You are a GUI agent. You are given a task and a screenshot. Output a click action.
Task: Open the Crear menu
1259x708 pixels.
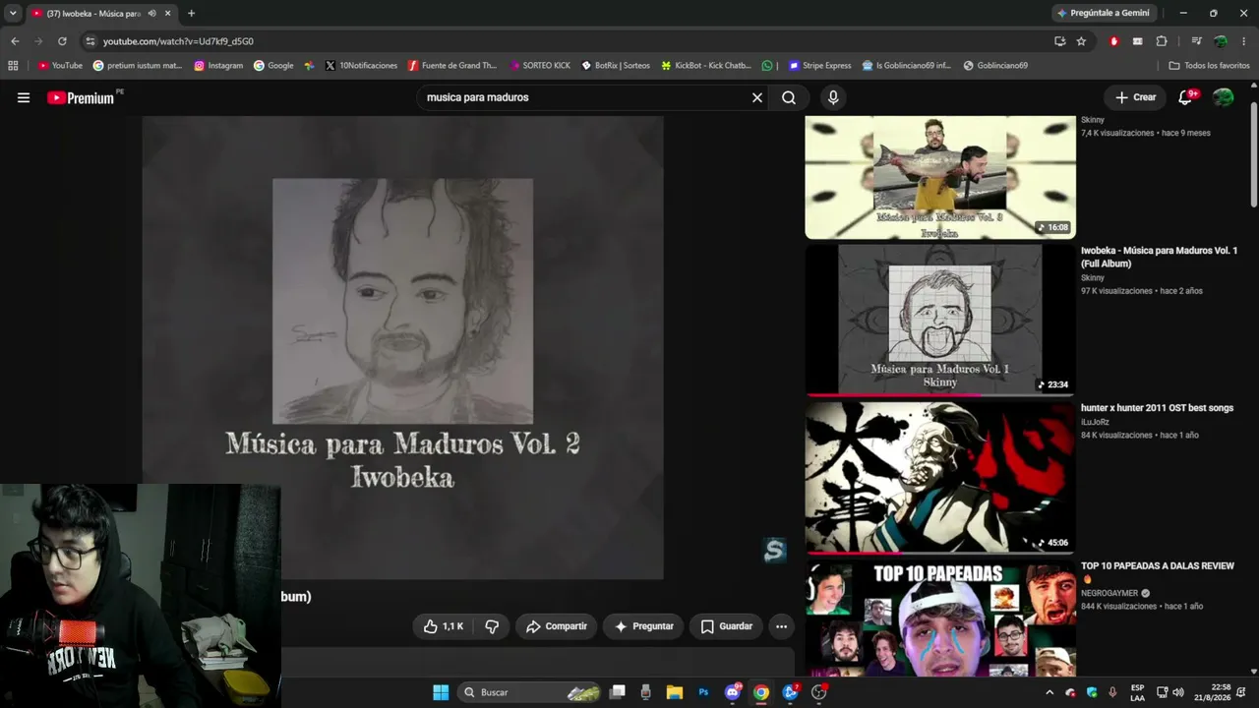pyautogui.click(x=1135, y=97)
